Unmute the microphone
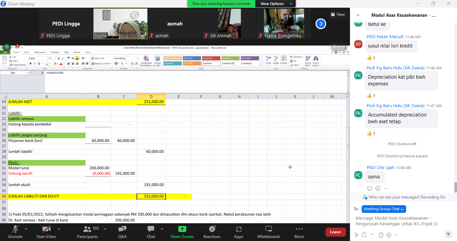Image resolution: width=457 pixels, height=241 pixels. [x=15, y=232]
